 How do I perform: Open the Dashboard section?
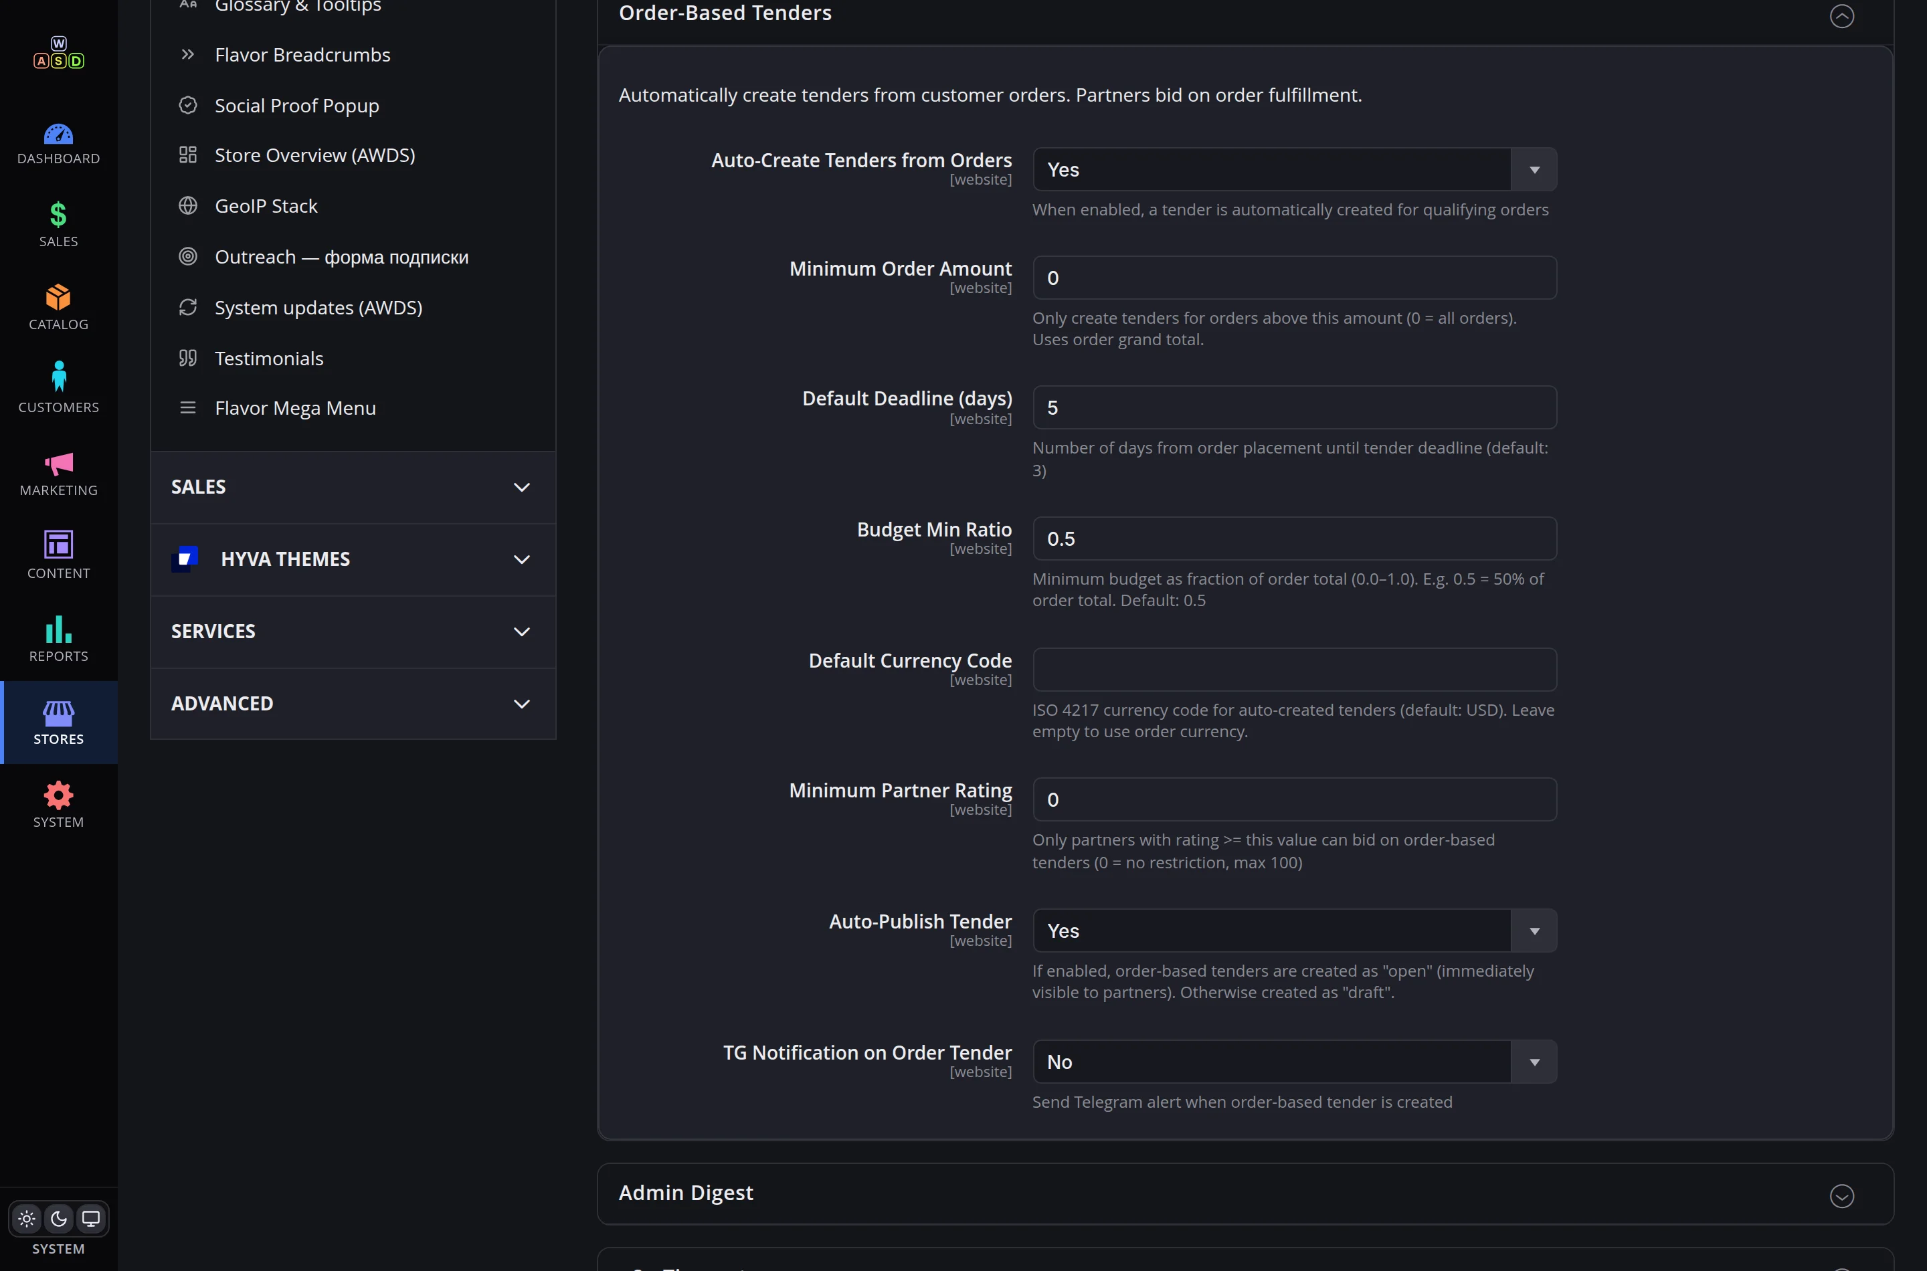click(x=58, y=144)
